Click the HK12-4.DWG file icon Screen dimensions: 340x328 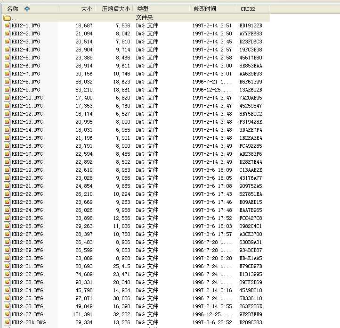click(x=7, y=50)
